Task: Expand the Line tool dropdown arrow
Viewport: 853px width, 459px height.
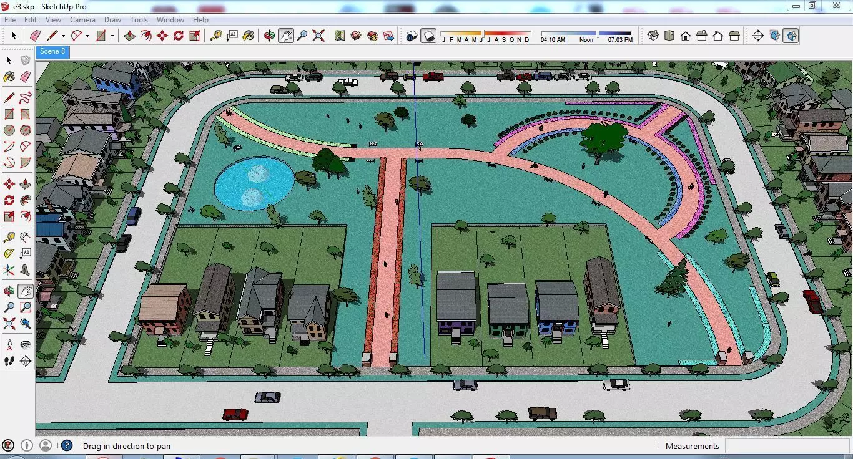Action: tap(63, 36)
